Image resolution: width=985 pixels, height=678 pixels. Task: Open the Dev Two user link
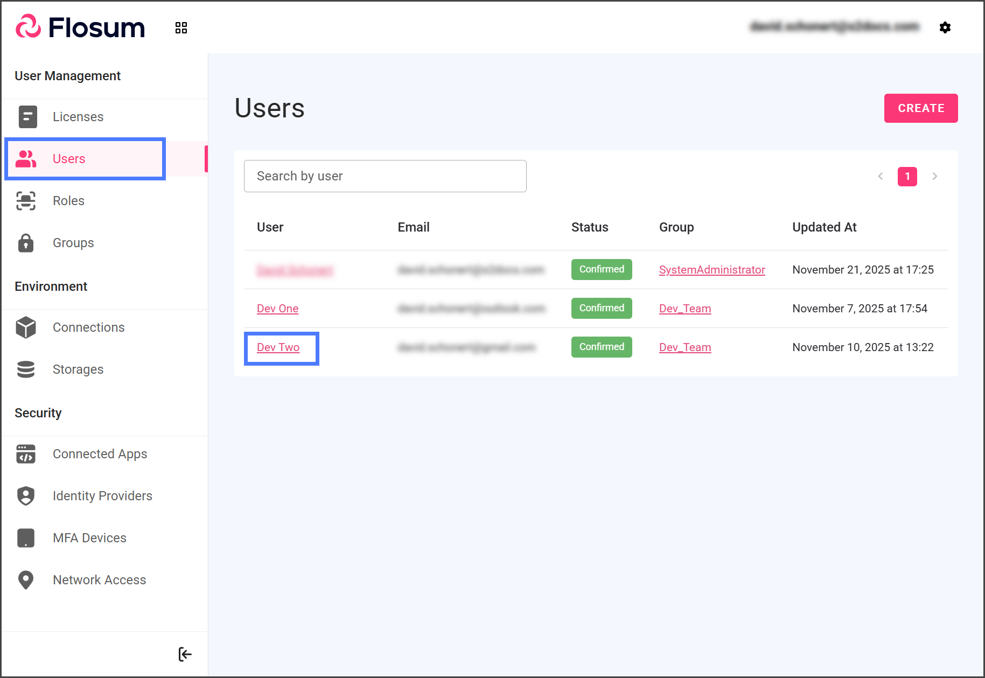(x=278, y=347)
